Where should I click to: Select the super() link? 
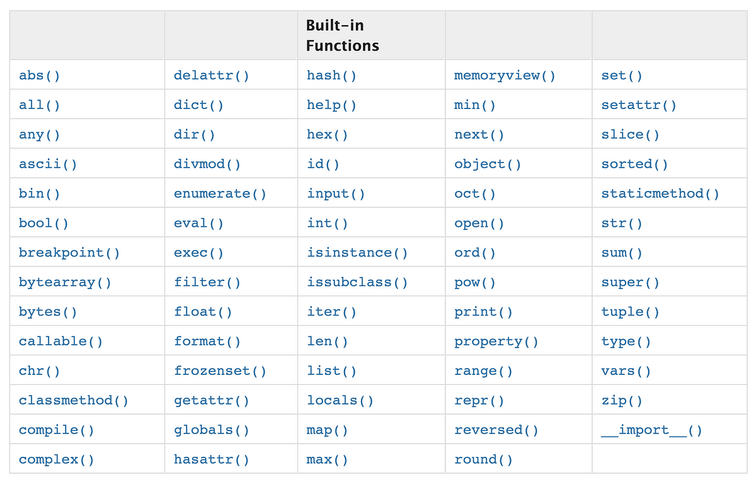point(631,282)
